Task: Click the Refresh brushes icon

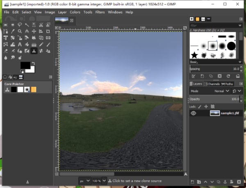Action: (x=228, y=76)
